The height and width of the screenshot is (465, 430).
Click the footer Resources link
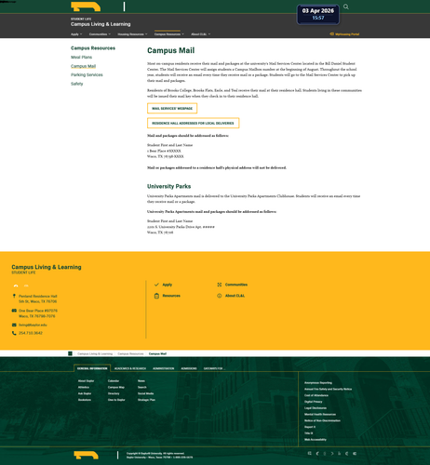click(171, 296)
